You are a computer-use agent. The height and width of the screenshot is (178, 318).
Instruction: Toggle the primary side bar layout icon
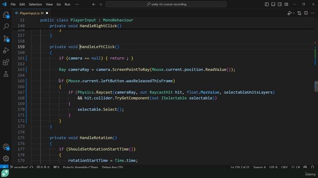(x=267, y=4)
